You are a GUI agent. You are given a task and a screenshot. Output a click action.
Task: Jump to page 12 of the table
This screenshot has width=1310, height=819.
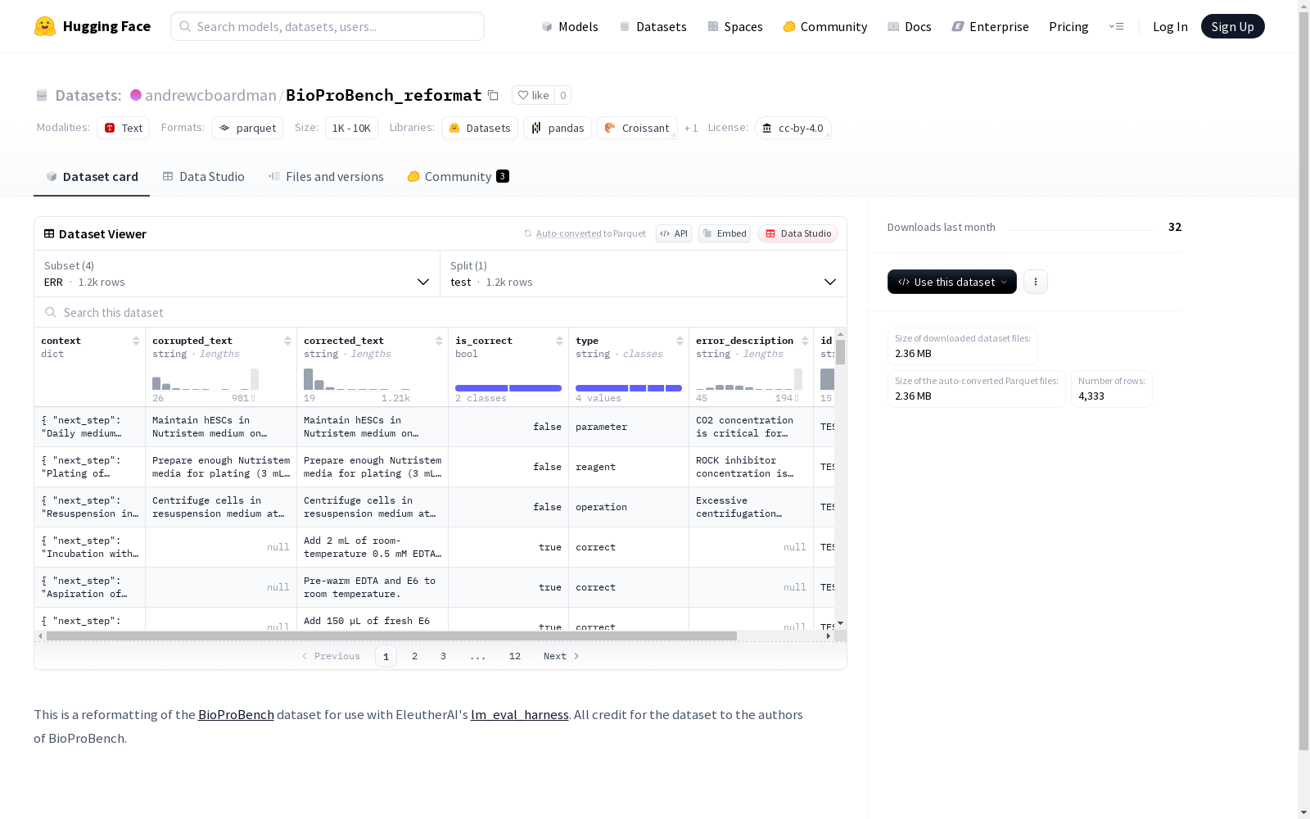(515, 656)
